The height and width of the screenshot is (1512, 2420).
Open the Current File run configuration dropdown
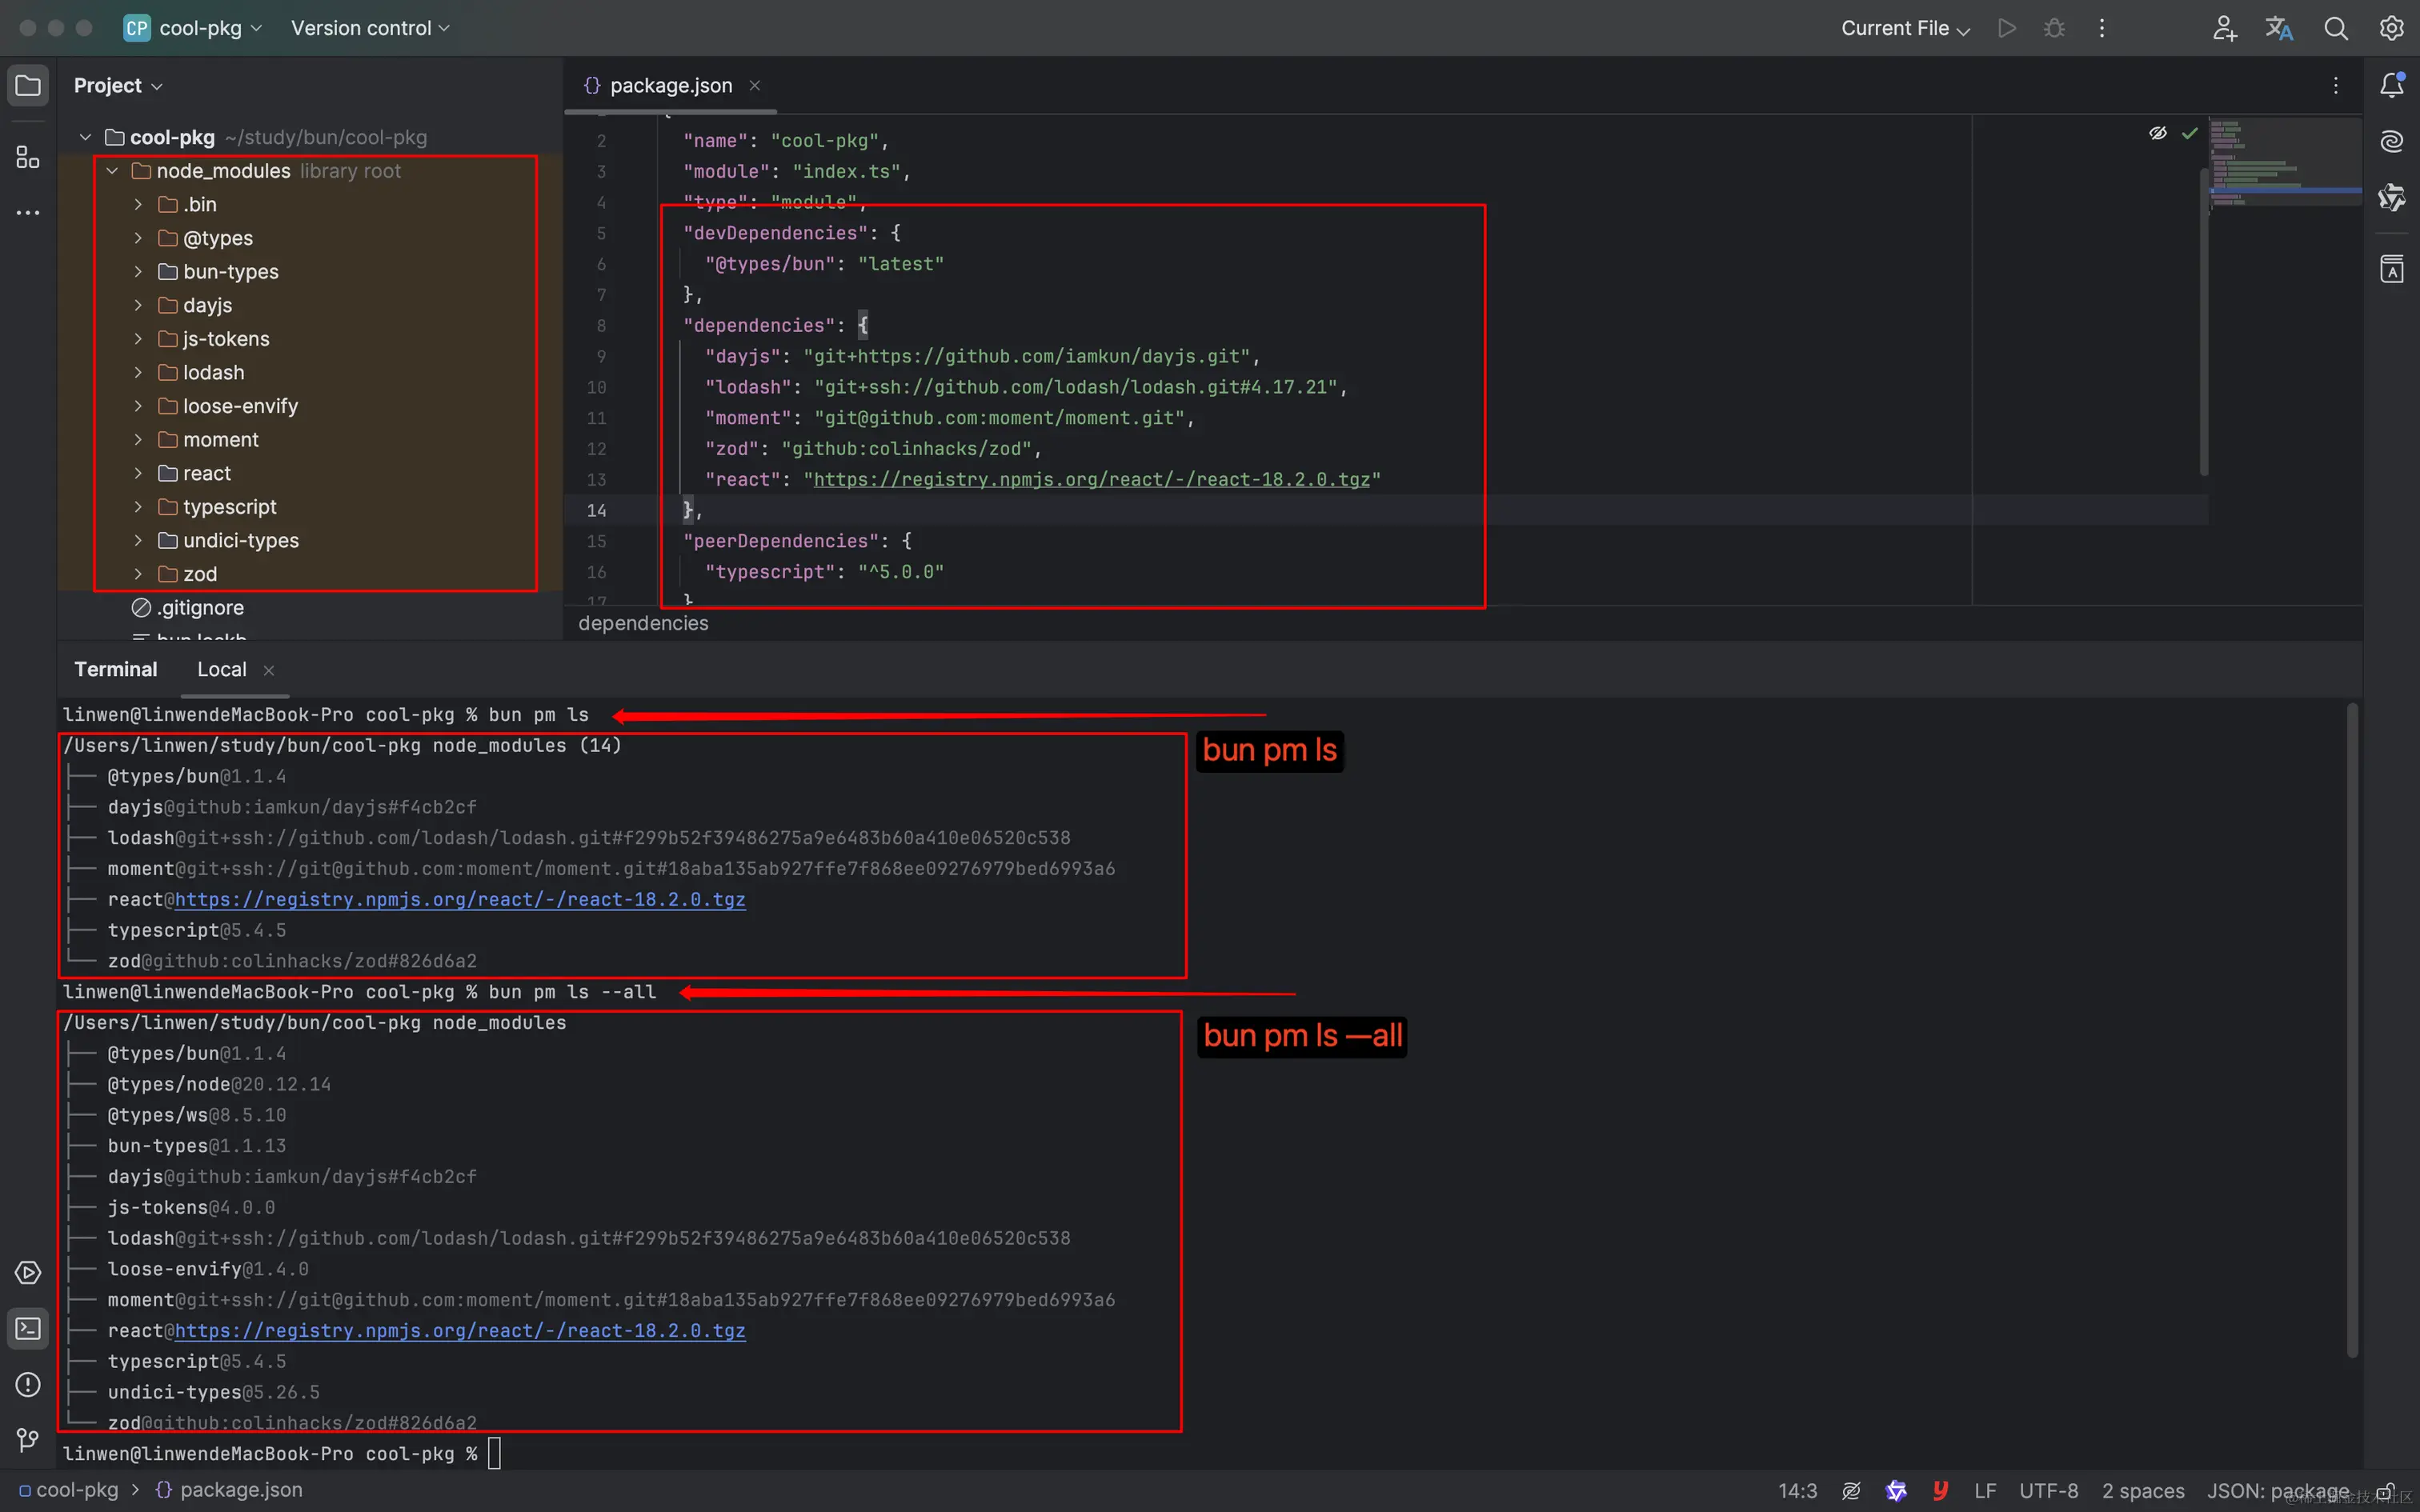pyautogui.click(x=1905, y=28)
